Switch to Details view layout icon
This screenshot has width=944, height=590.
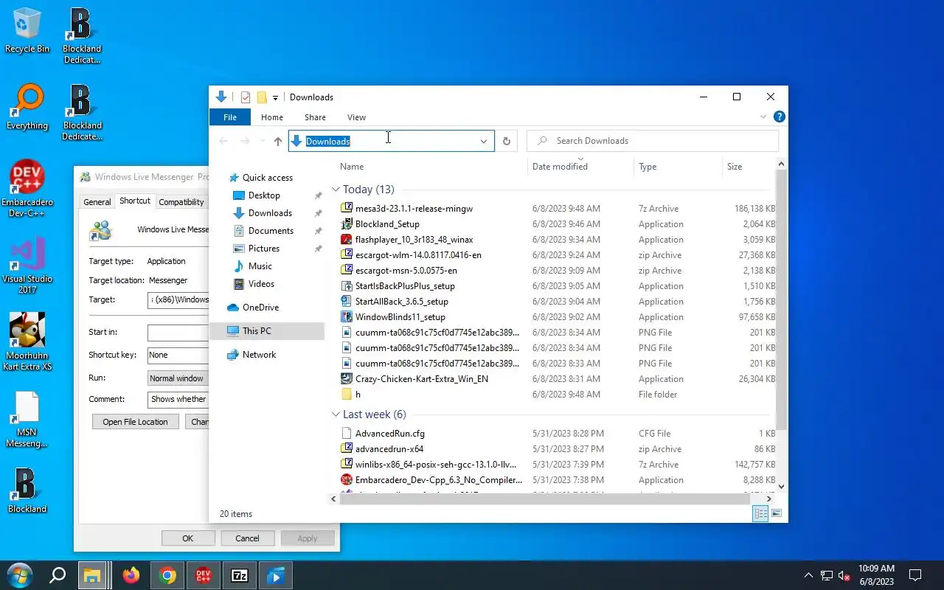(x=760, y=513)
